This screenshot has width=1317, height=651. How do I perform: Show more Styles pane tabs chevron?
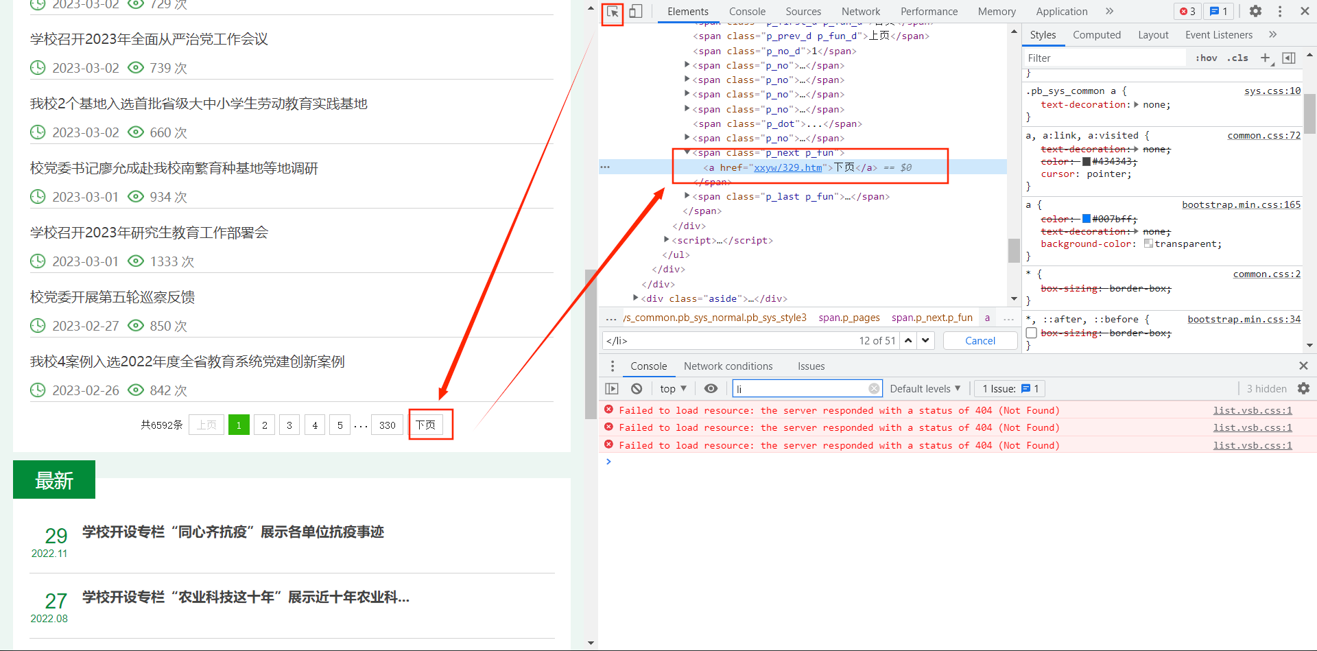(1273, 35)
